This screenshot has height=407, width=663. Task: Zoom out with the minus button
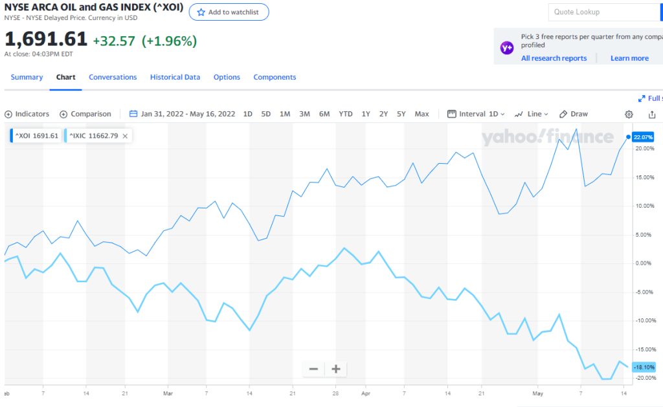tap(314, 369)
